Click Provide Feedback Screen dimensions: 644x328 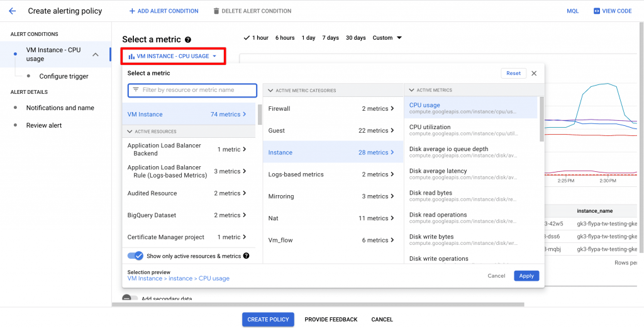[331, 319]
